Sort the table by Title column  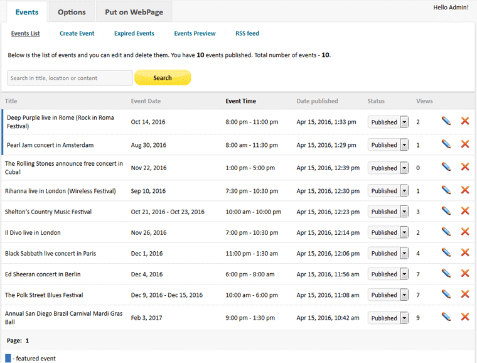11,101
